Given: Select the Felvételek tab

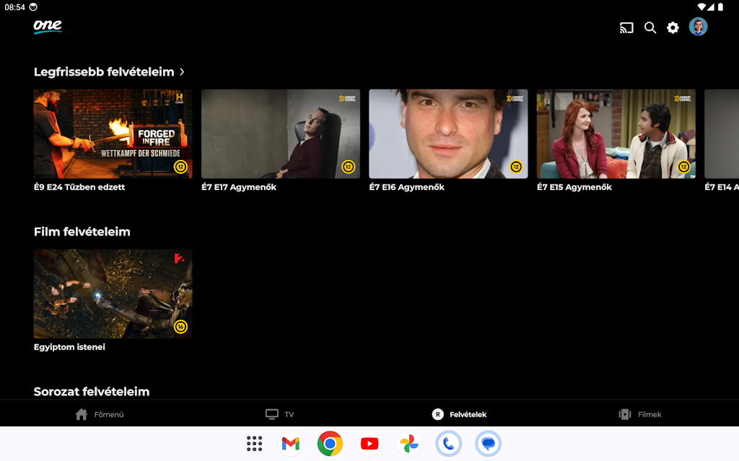Looking at the screenshot, I should click(x=459, y=414).
